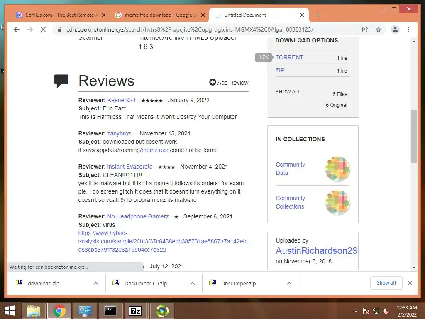Viewport: 425px width, 319px height.
Task: Open 7-Zip from the taskbar
Action: [x=136, y=311]
